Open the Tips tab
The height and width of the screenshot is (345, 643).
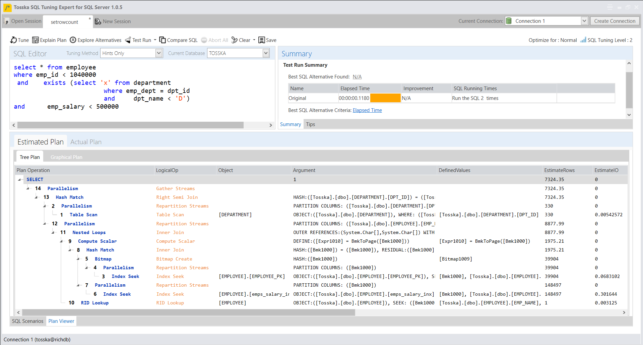click(x=310, y=124)
